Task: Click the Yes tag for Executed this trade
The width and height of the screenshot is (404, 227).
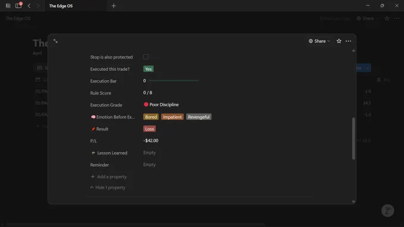Action: pyautogui.click(x=148, y=69)
